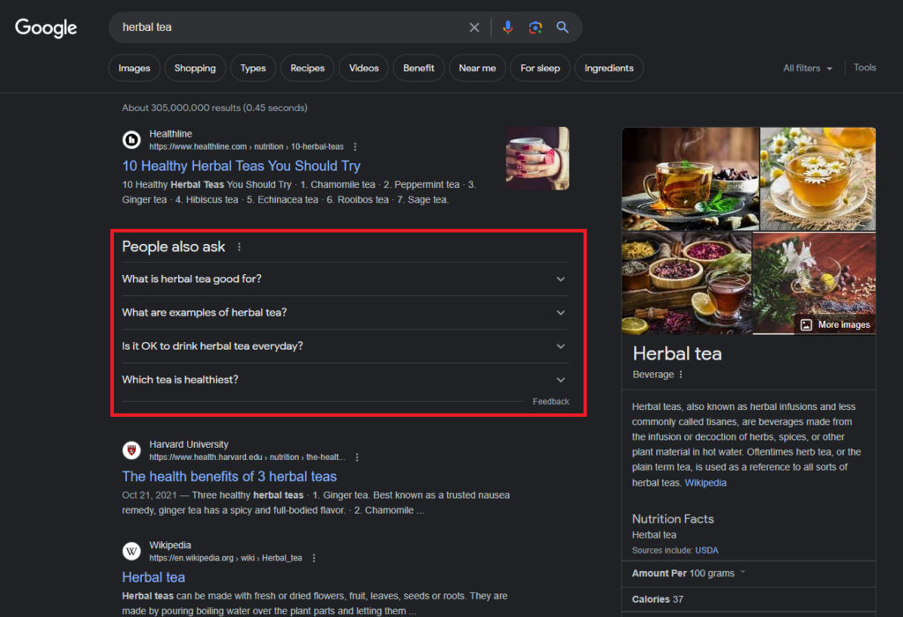This screenshot has width=903, height=617.
Task: Select the Benefit filter chip
Action: click(x=419, y=68)
